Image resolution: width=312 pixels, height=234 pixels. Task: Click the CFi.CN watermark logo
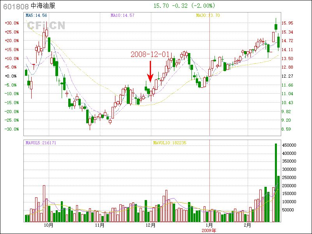tap(46, 26)
